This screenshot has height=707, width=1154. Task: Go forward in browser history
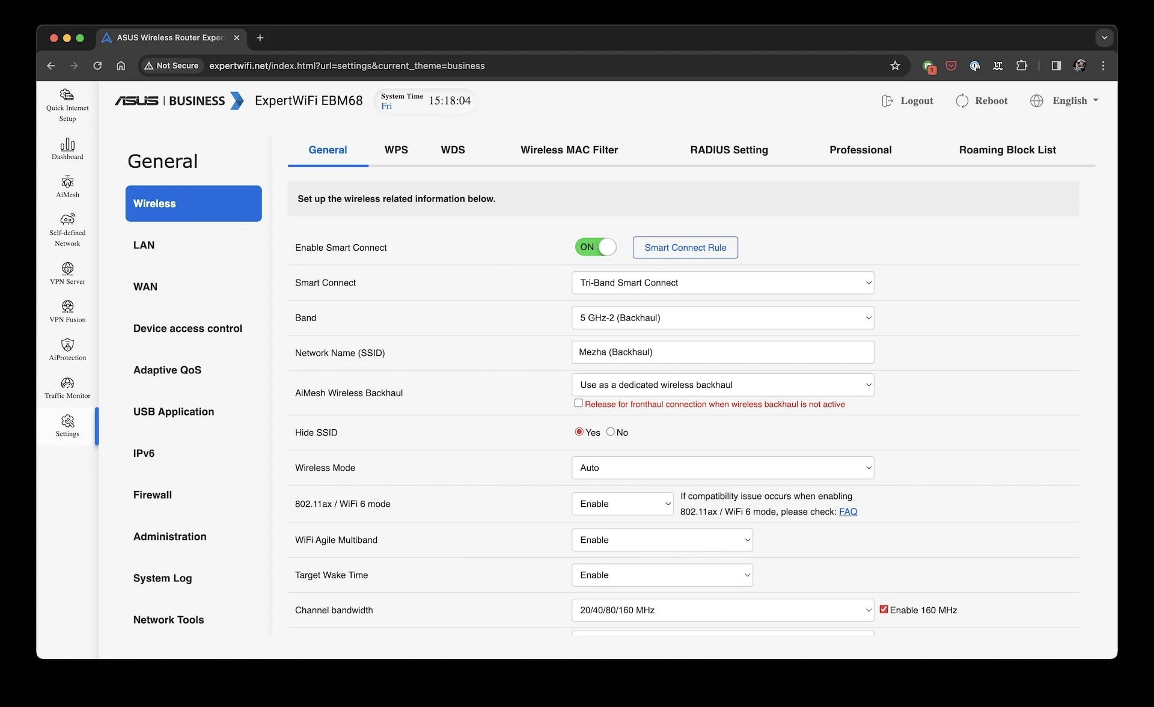pyautogui.click(x=74, y=66)
